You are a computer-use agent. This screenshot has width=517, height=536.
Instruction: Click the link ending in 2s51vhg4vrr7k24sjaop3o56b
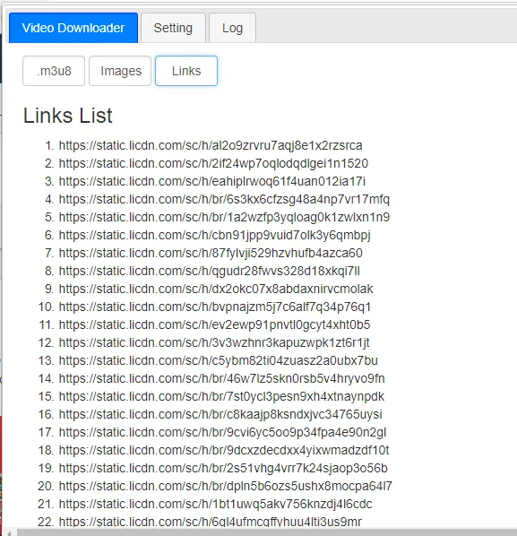point(223,468)
